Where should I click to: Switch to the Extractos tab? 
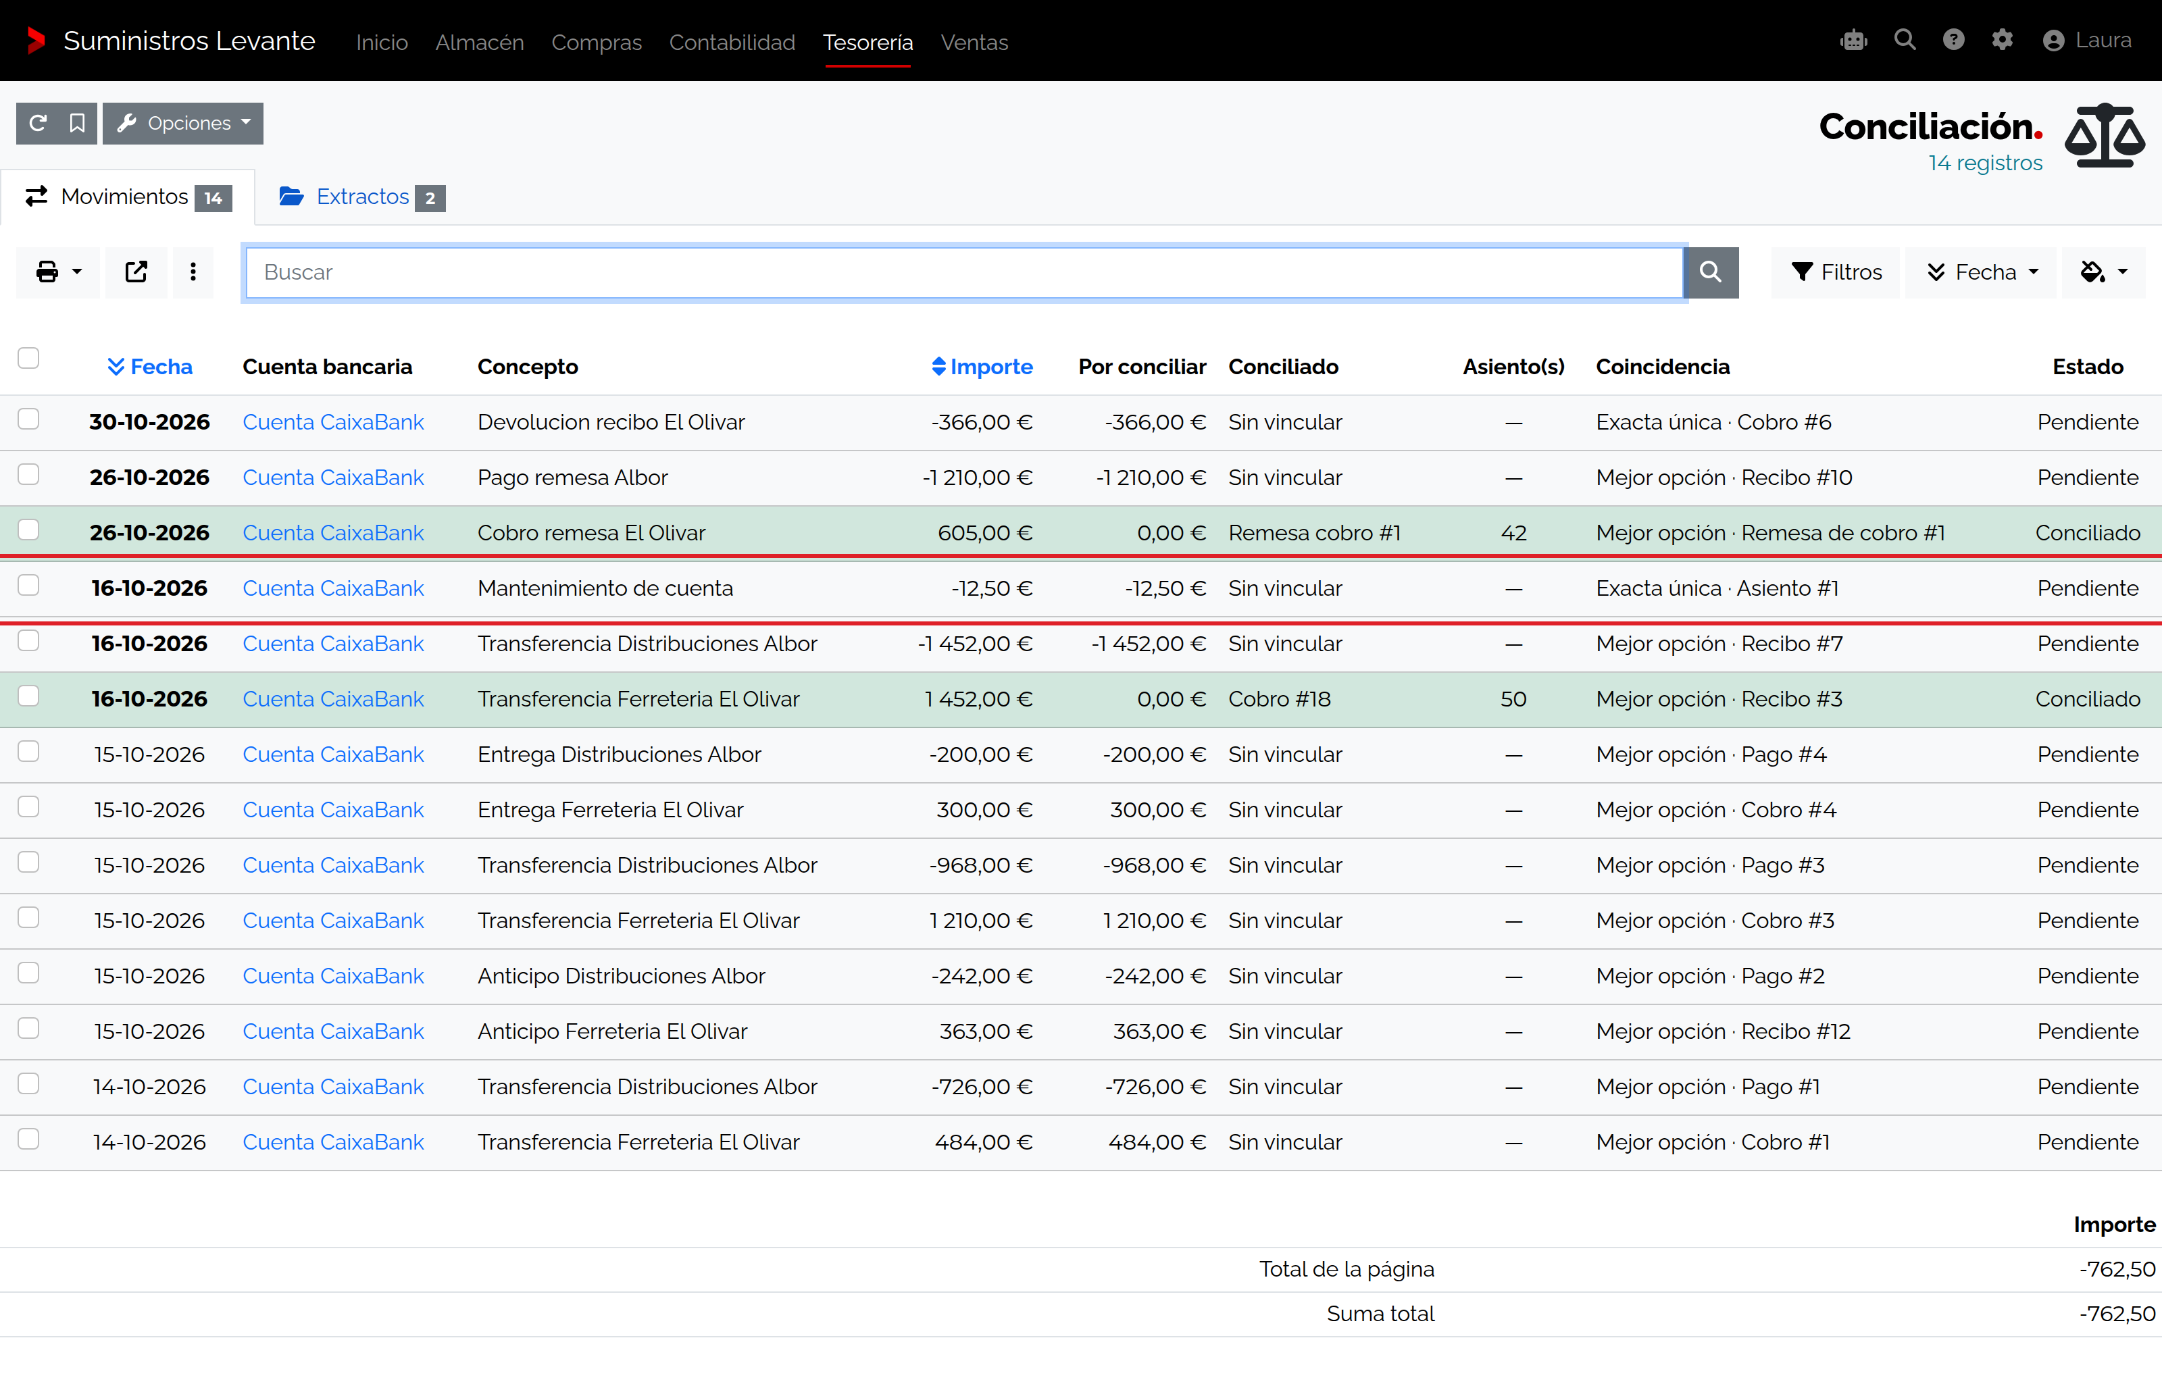tap(362, 197)
